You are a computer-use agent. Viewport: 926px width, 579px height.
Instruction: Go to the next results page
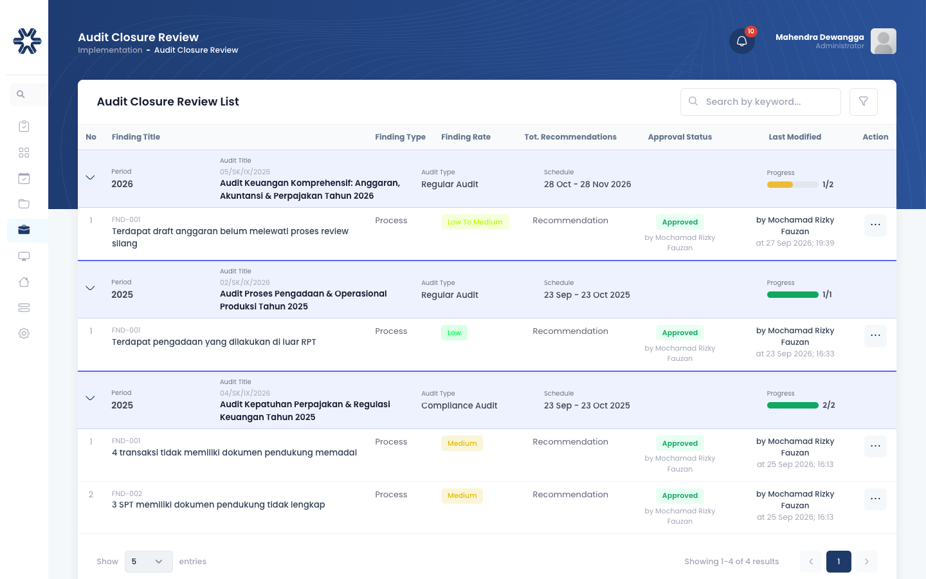click(x=866, y=562)
